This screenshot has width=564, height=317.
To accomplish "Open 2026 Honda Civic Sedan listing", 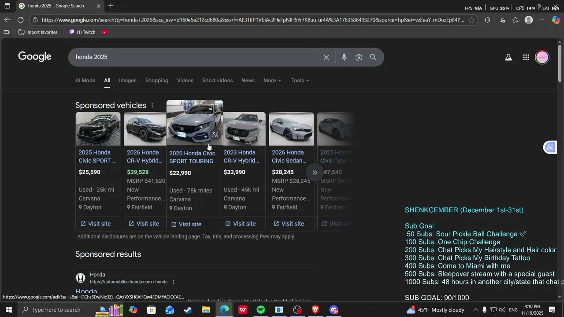I will [x=289, y=157].
